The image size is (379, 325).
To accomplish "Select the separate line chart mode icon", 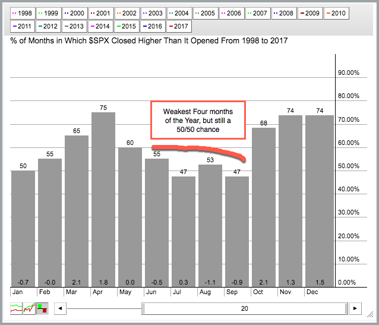I will [16, 308].
